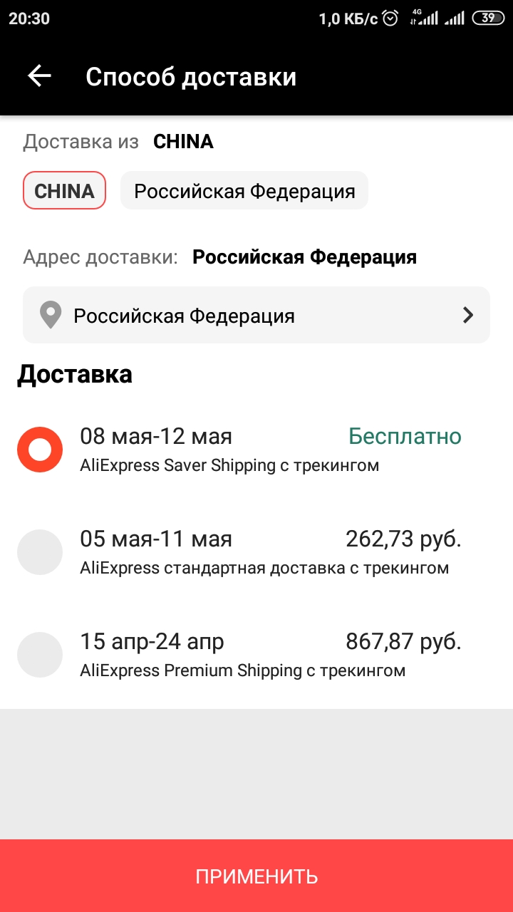
Task: Tap the back arrow icon
Action: point(40,76)
